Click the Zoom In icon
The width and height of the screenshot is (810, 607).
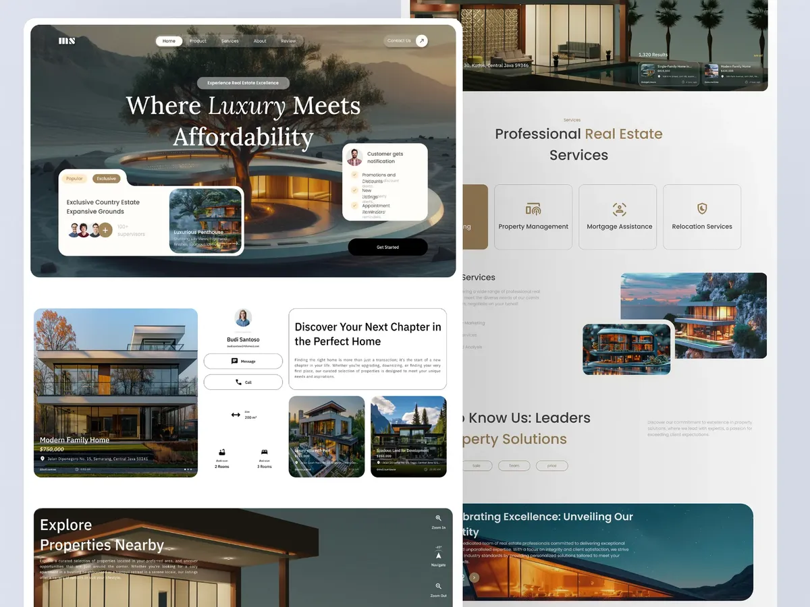(x=438, y=518)
